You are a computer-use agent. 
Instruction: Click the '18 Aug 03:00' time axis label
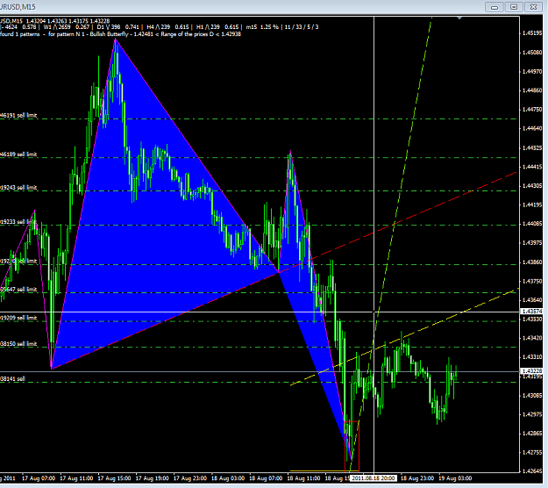228,478
